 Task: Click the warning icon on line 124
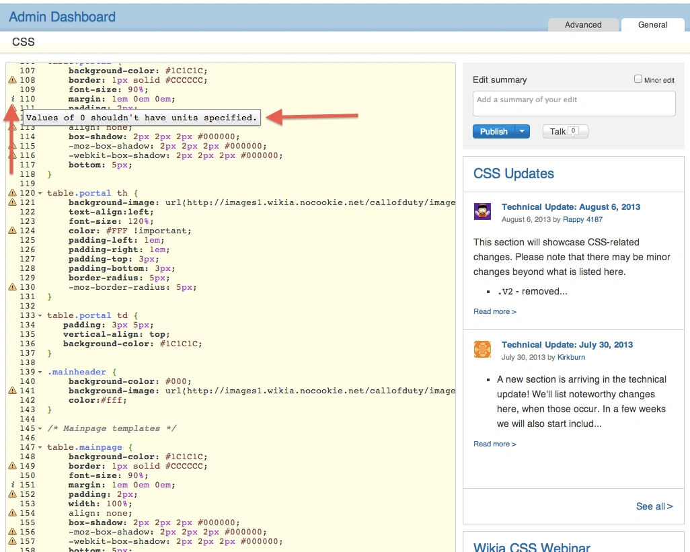(x=12, y=231)
